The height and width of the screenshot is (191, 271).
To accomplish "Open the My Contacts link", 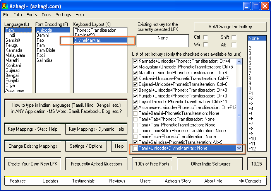I will 250,181.
